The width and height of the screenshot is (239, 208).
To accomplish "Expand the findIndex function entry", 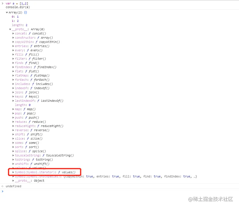I will tap(13, 67).
